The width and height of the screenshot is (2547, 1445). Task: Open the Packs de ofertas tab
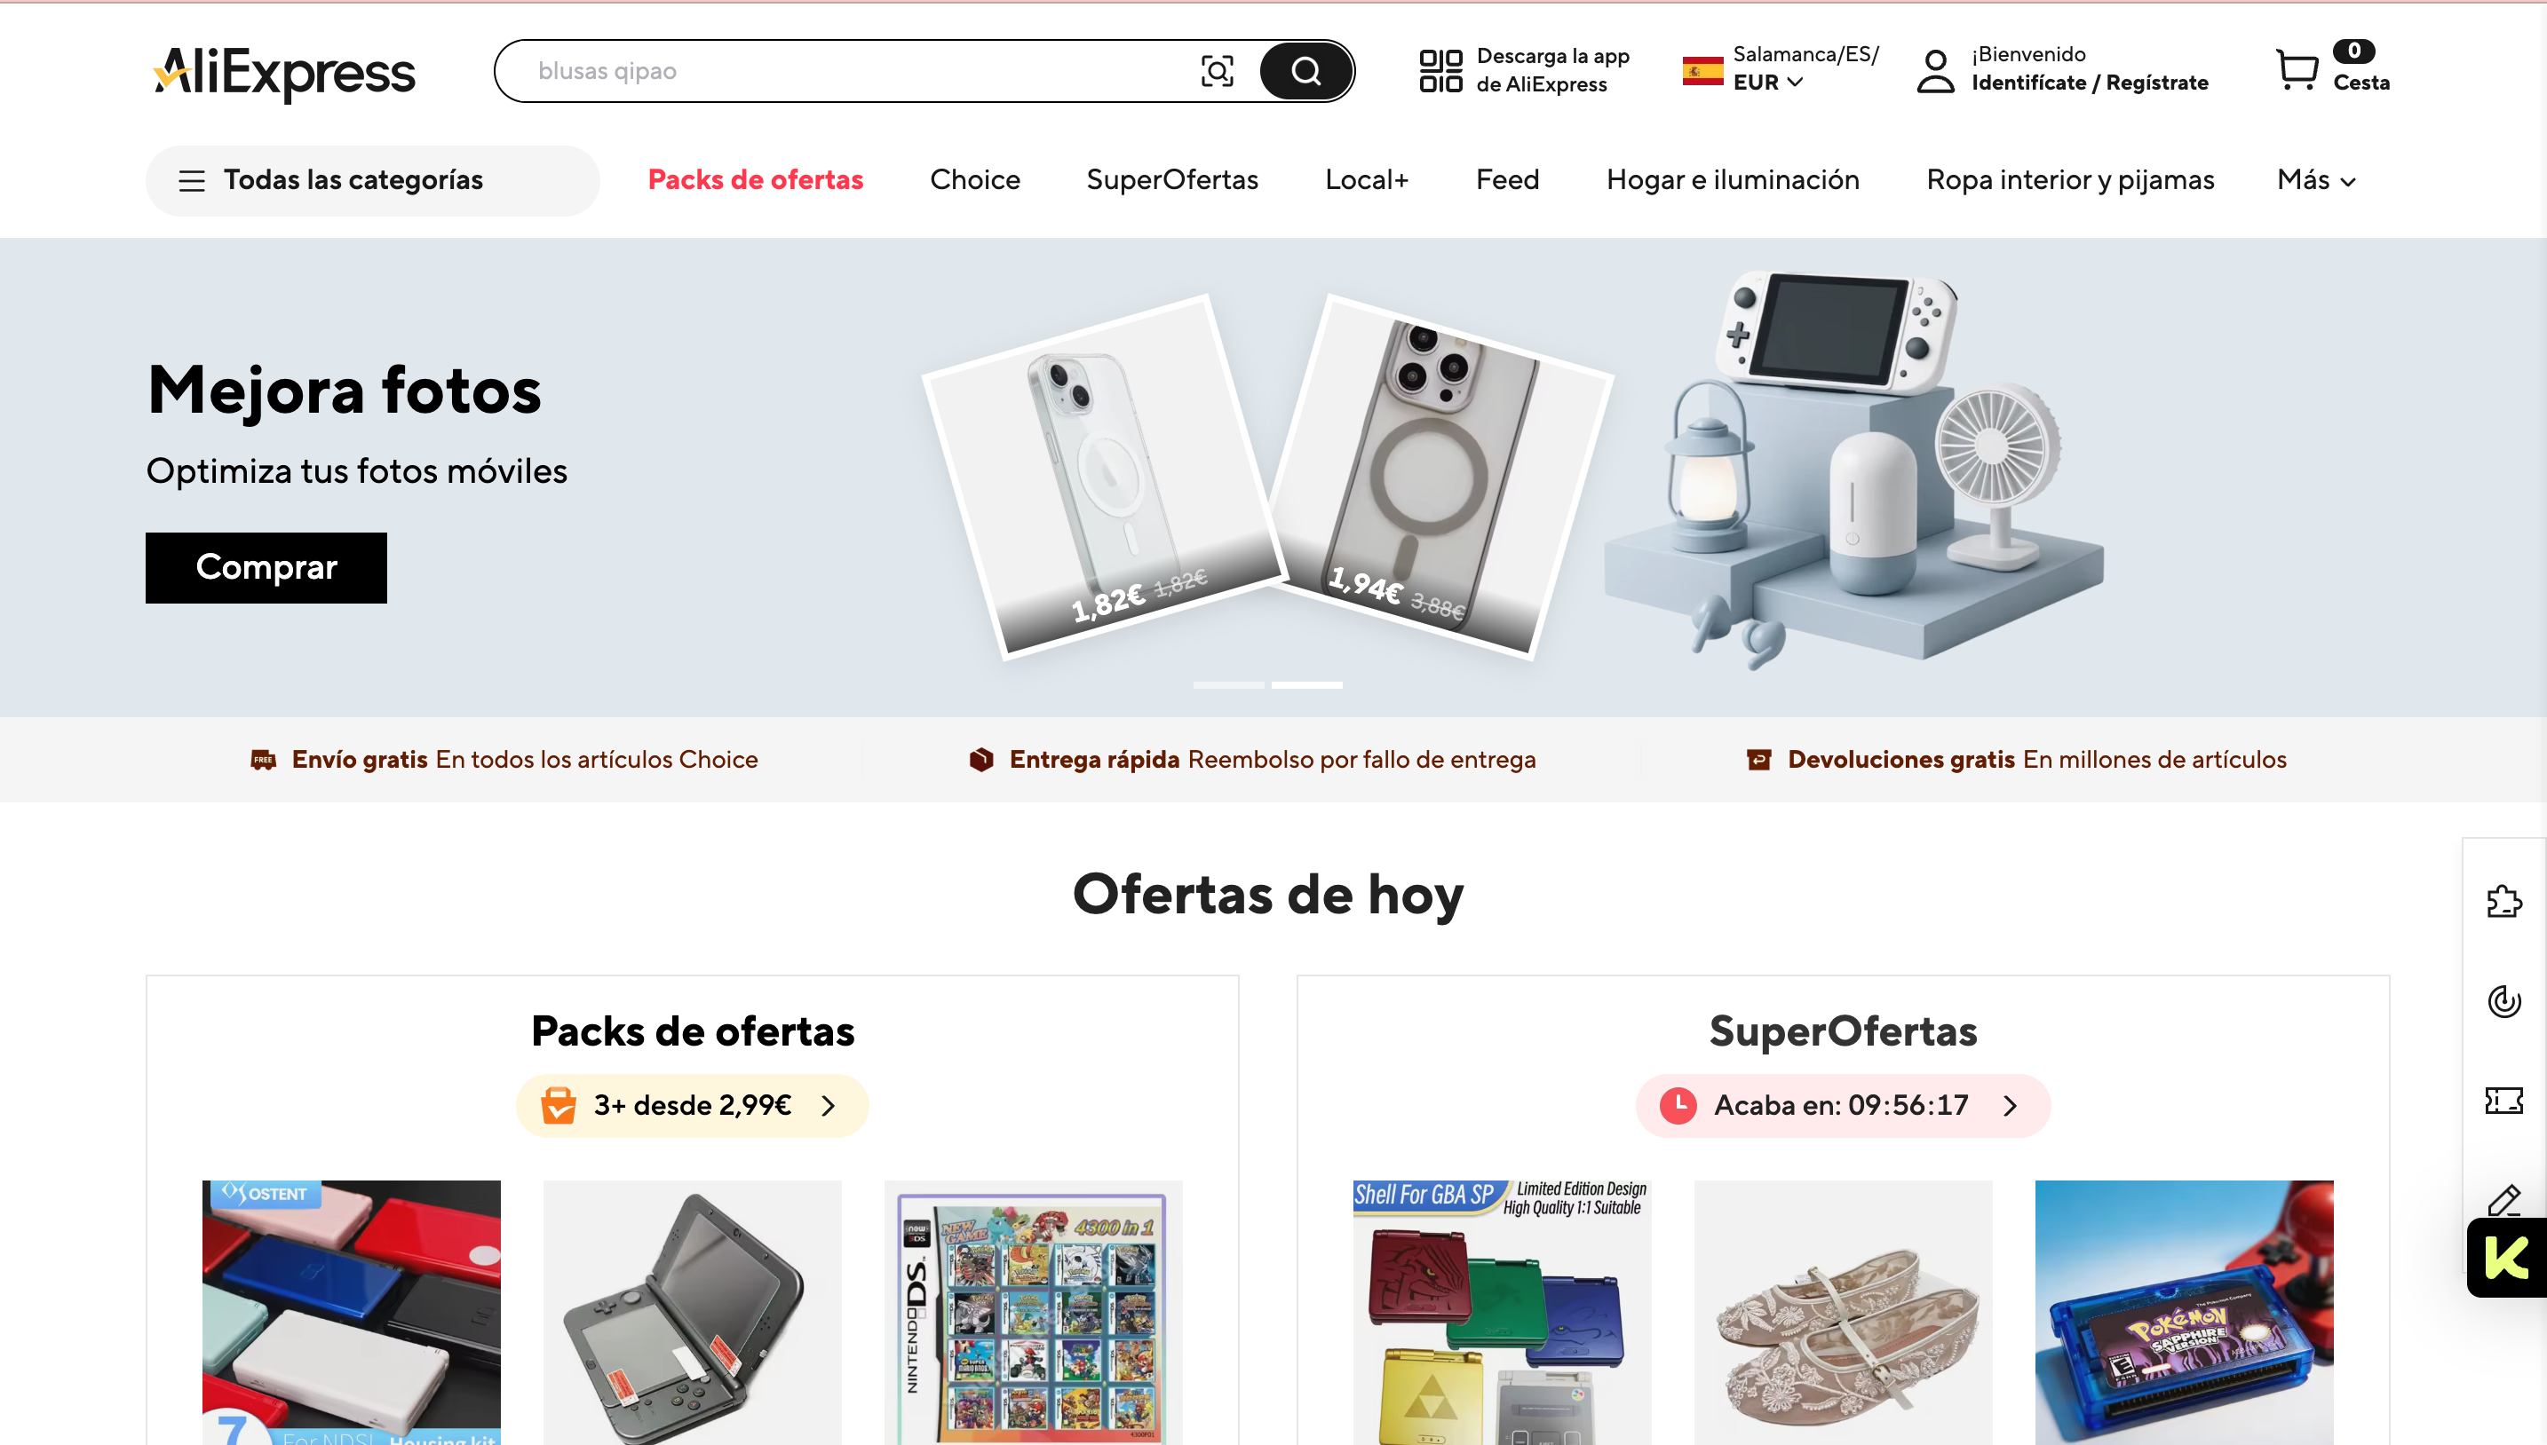[756, 179]
